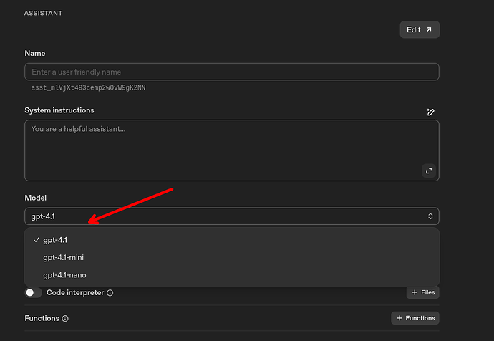Click the plus icon on the Functions button
The width and height of the screenshot is (494, 341).
(x=399, y=318)
